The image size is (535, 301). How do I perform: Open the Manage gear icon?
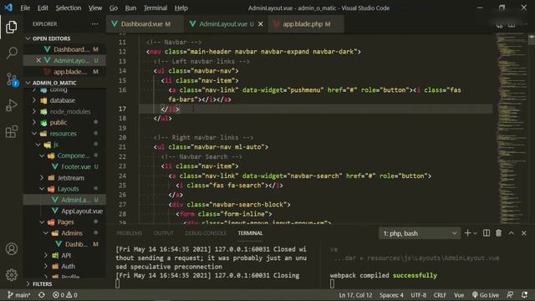coord(11,275)
